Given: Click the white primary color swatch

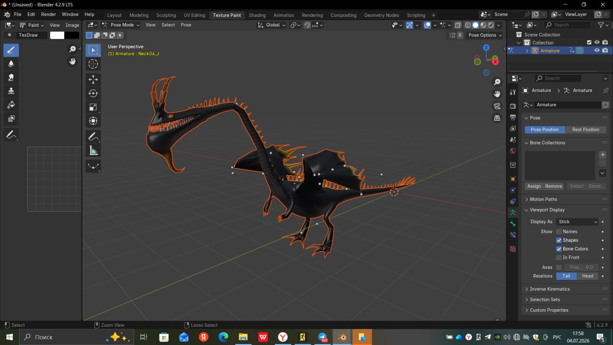Looking at the screenshot, I should click(x=57, y=35).
